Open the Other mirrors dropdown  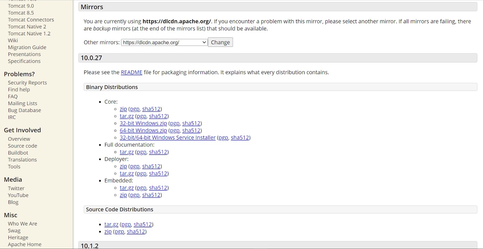pos(164,42)
